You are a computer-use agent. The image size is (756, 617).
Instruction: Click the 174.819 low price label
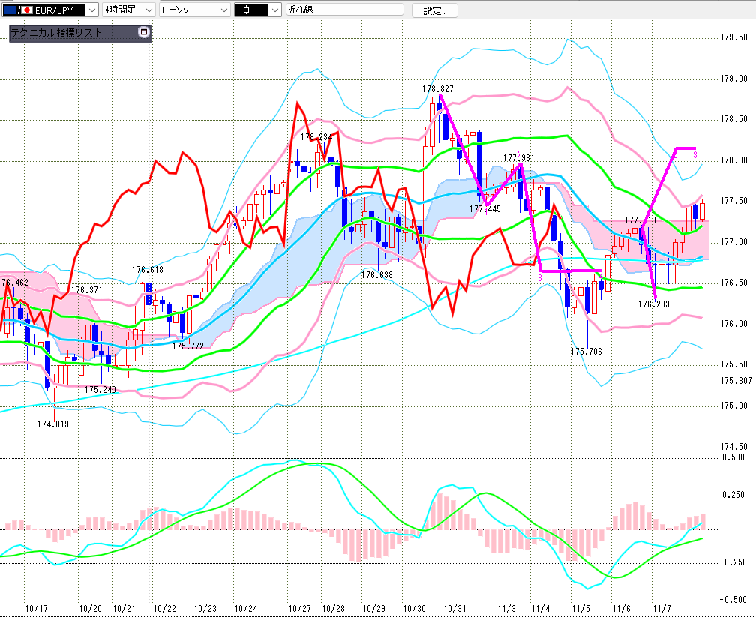pyautogui.click(x=53, y=424)
